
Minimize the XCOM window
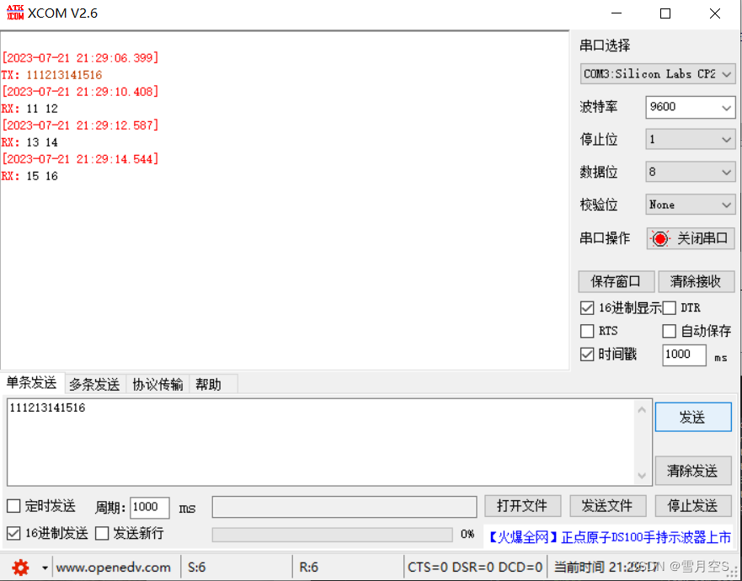(x=617, y=13)
